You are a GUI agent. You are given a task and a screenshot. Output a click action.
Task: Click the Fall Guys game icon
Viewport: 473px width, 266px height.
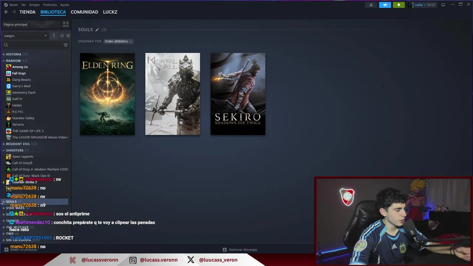click(x=8, y=73)
